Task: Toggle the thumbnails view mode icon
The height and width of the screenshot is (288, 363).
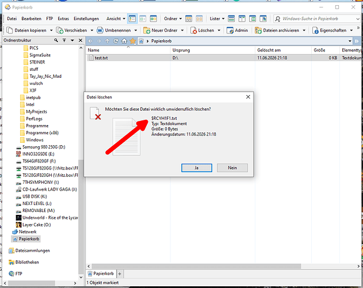Action: [x=153, y=18]
